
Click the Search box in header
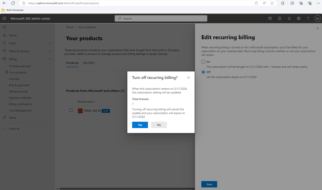161,19
